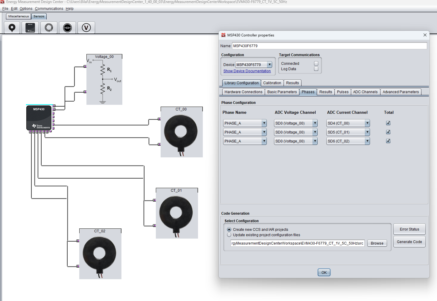
Task: Confirm the dialog with OK
Action: [x=324, y=272]
